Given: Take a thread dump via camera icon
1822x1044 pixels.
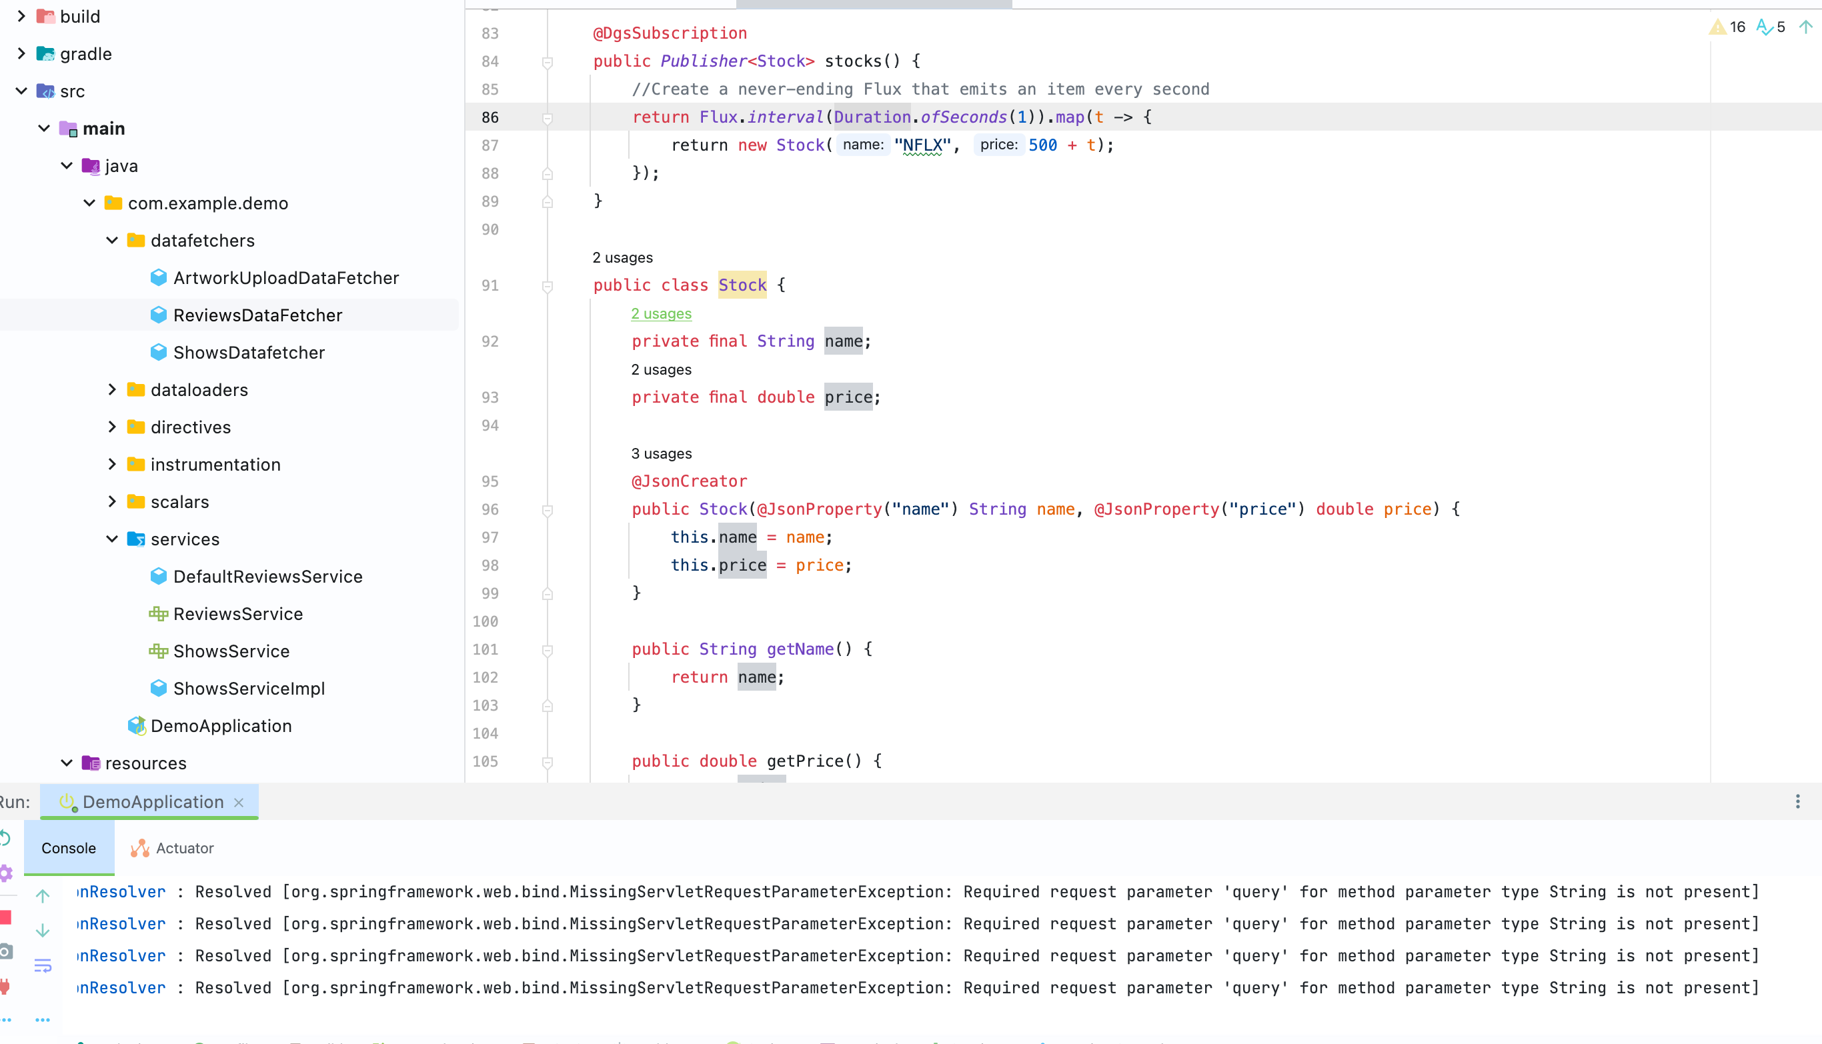Looking at the screenshot, I should pos(6,951).
